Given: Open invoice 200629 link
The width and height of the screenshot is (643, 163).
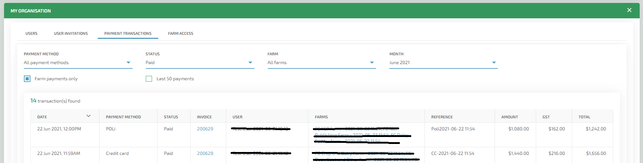Looking at the screenshot, I should coord(205,129).
